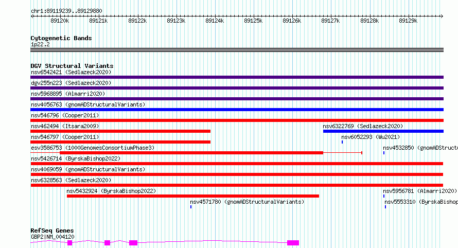Click the nsv6542421 (Sedlazeck2020) variant label
This screenshot has width=458, height=248.
(71, 72)
